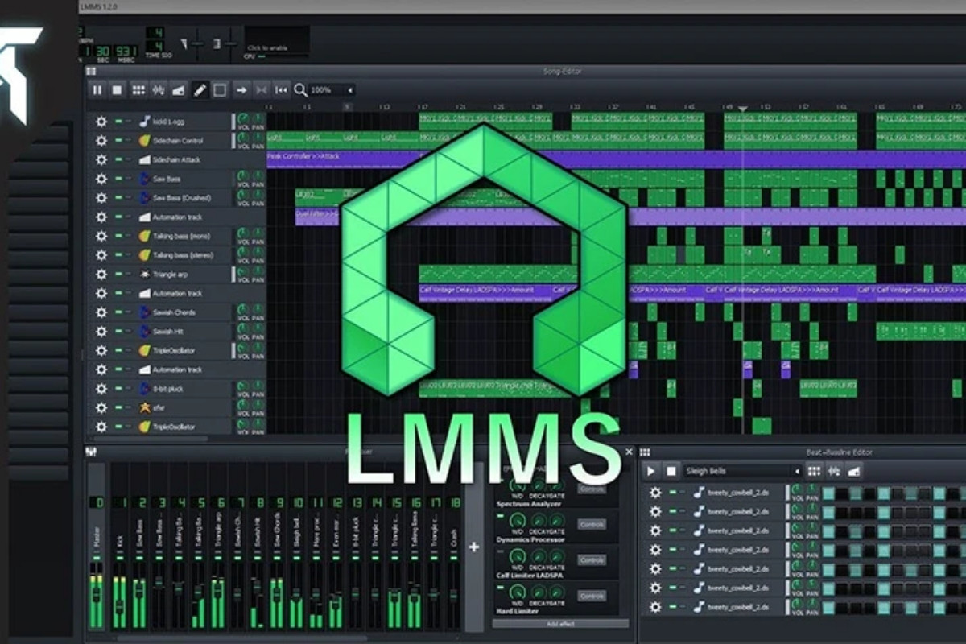Add automation track in Beat+Bassline Editor toolbar
The width and height of the screenshot is (966, 644).
(x=854, y=471)
